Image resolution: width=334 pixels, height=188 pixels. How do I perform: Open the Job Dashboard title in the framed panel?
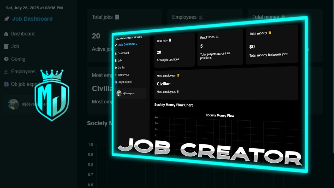[128, 44]
